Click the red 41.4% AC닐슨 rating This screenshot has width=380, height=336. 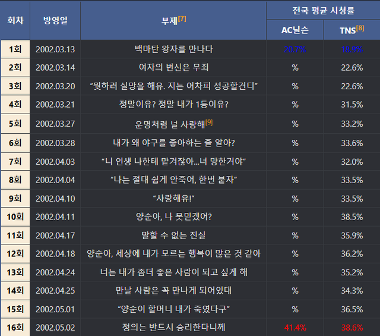[x=295, y=327]
